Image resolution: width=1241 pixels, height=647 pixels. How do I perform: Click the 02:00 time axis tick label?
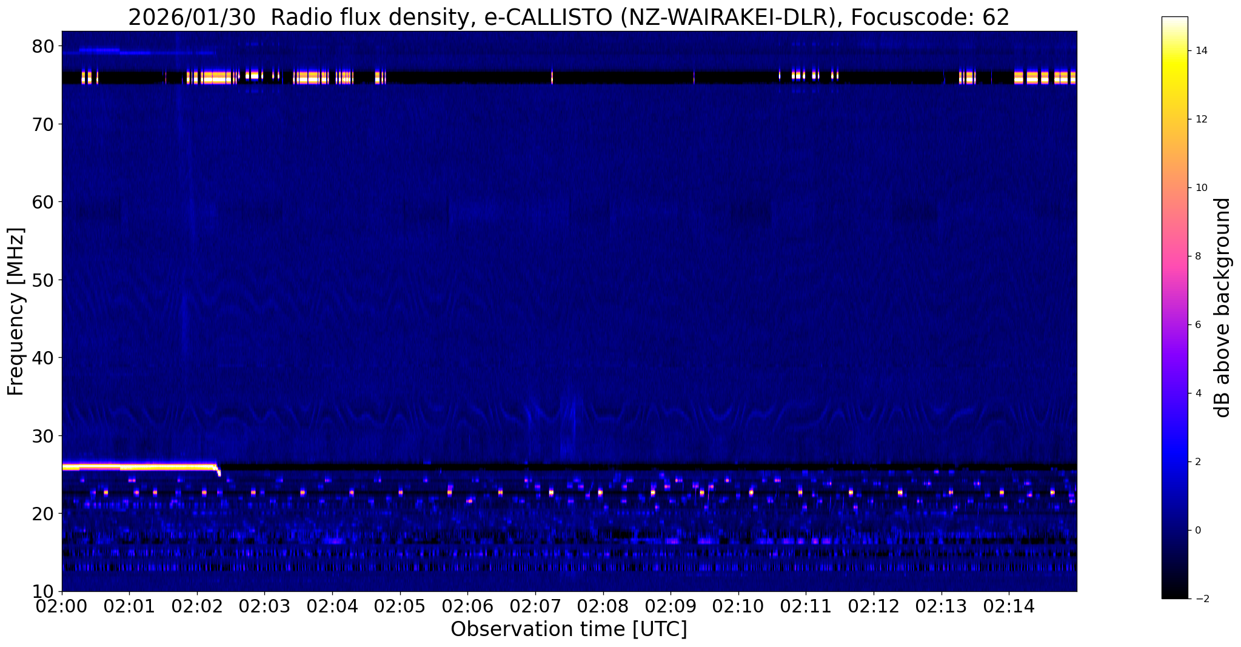coord(62,606)
